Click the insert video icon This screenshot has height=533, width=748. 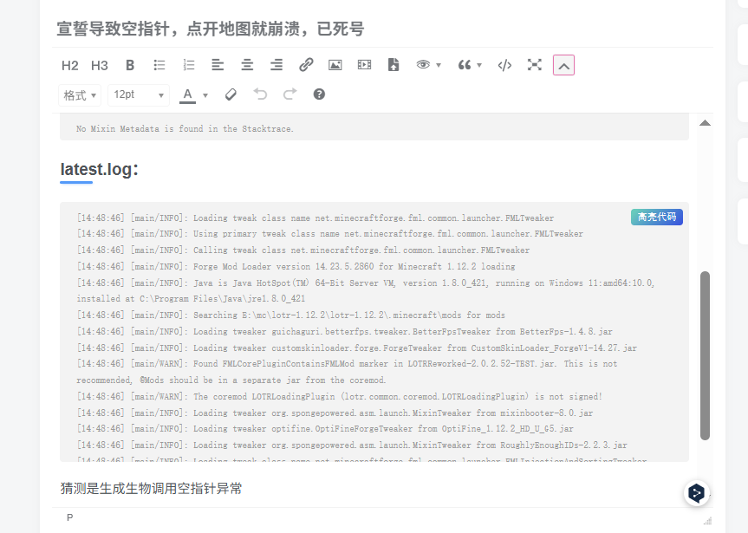[364, 65]
